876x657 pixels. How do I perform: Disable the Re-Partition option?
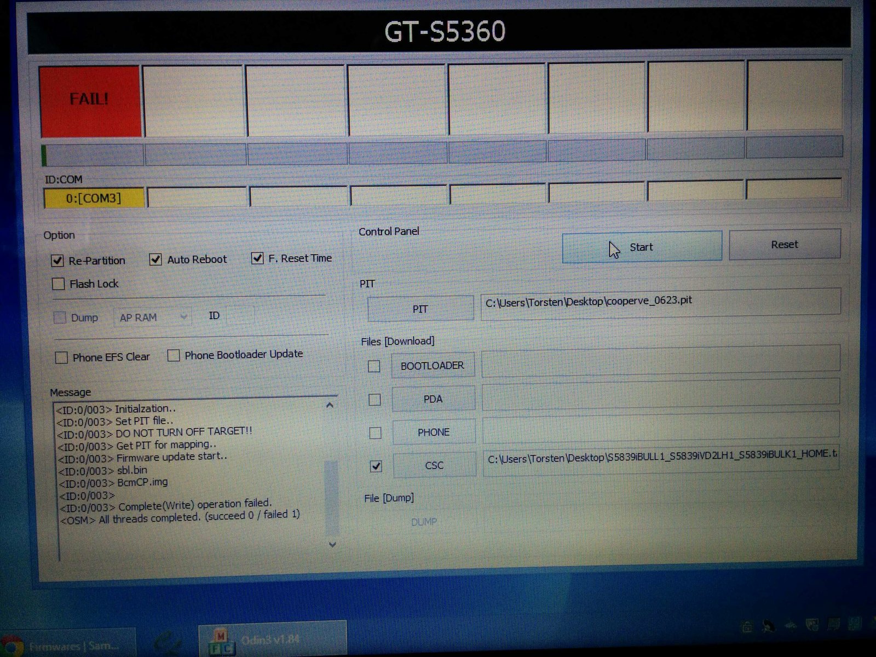coord(57,261)
